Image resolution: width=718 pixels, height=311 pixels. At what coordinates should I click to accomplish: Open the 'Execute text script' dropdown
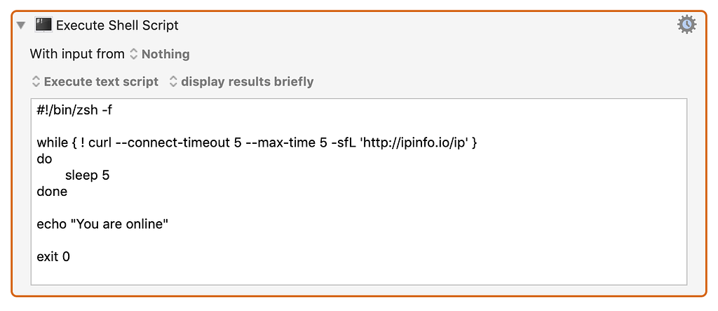click(101, 81)
